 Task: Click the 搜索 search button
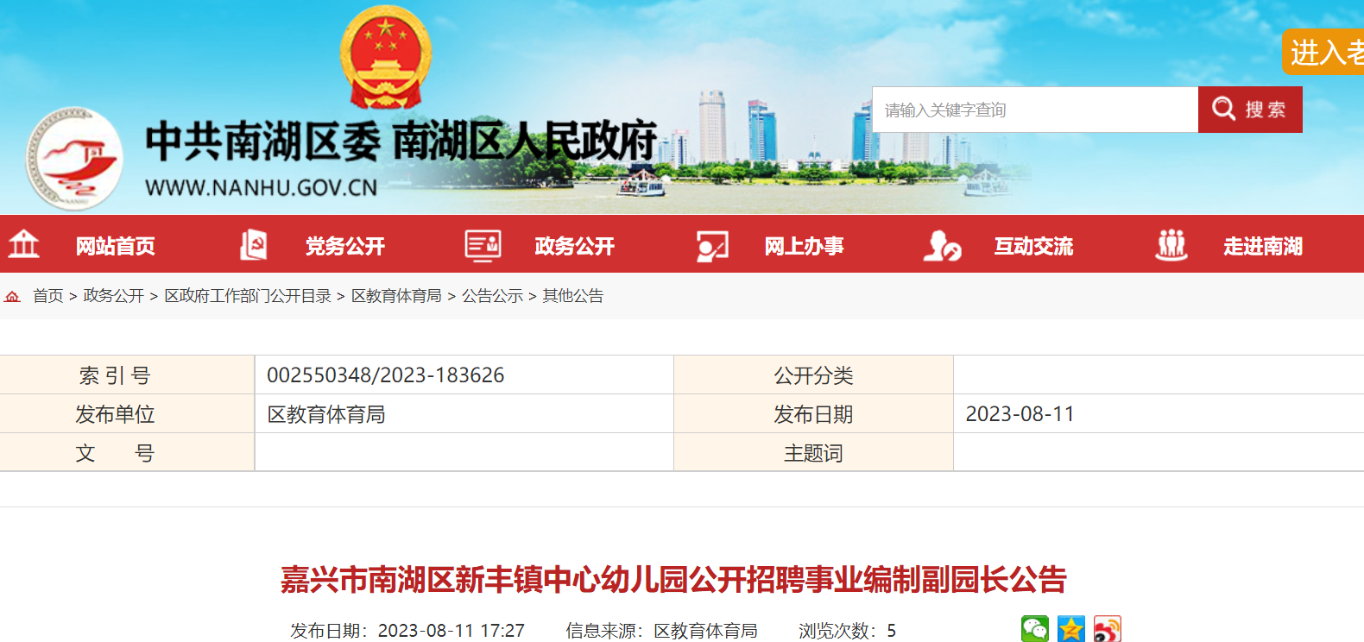pos(1250,110)
